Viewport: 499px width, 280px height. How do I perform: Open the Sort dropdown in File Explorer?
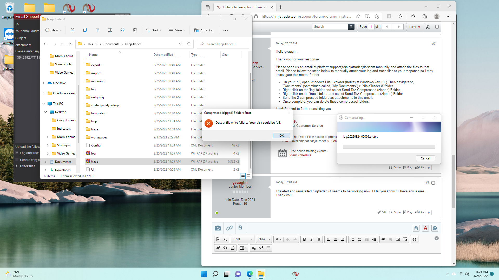point(154,30)
